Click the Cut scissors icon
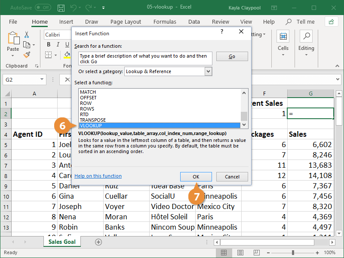 [x=27, y=35]
